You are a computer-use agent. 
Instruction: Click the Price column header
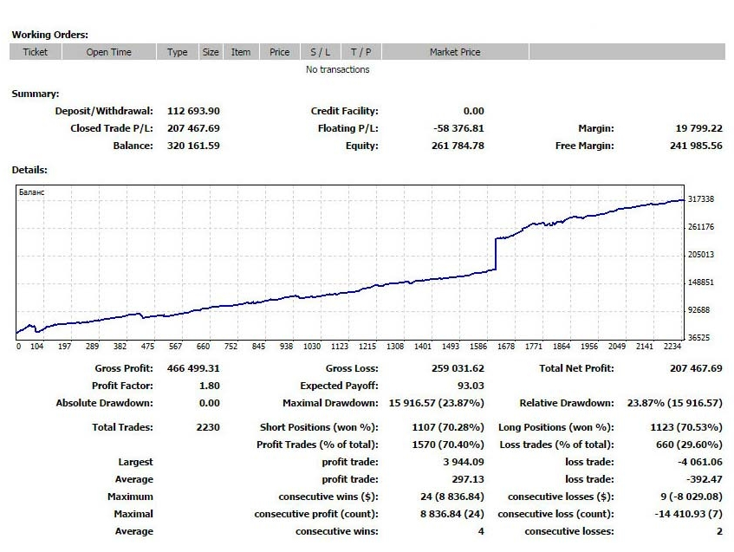click(280, 52)
